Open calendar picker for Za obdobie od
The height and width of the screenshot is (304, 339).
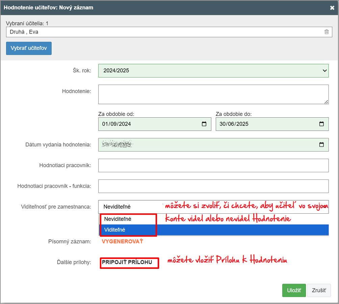point(204,124)
